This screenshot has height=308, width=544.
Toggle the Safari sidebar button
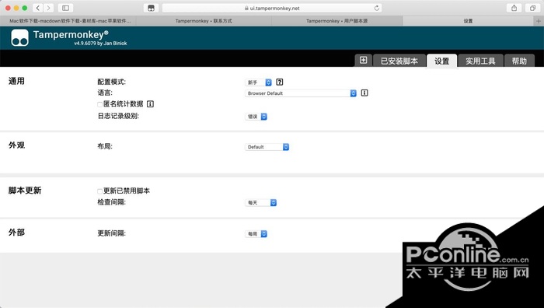[65, 8]
